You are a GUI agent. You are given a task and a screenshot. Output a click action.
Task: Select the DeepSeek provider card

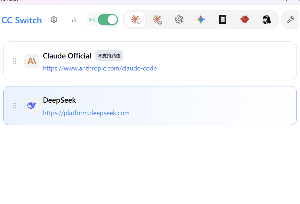click(150, 106)
